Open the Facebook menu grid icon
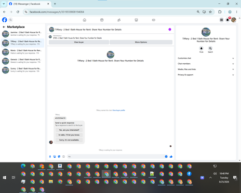The width and height of the screenshot is (241, 193). (221, 20)
